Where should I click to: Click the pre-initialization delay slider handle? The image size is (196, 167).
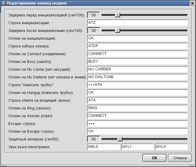click(117, 15)
